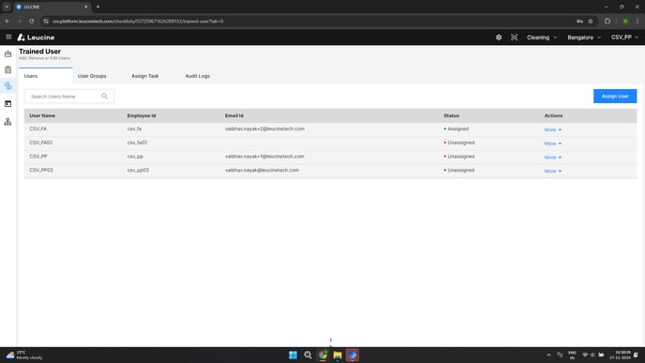Screen dimensions: 645x363
Task: Click the CSV_FA user name cell
Action: click(37, 129)
